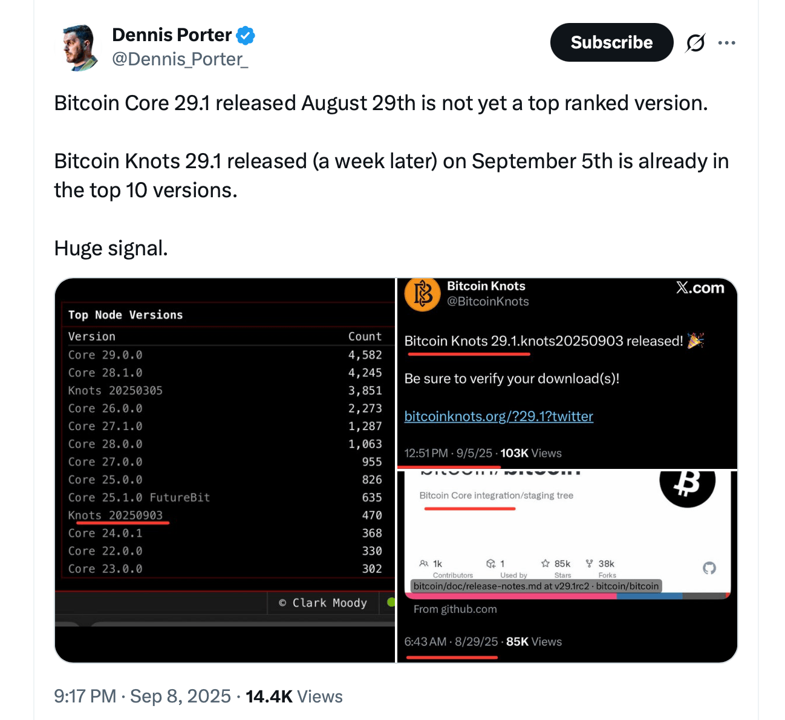Click the X.com logo text
This screenshot has height=720, width=785.
700,288
